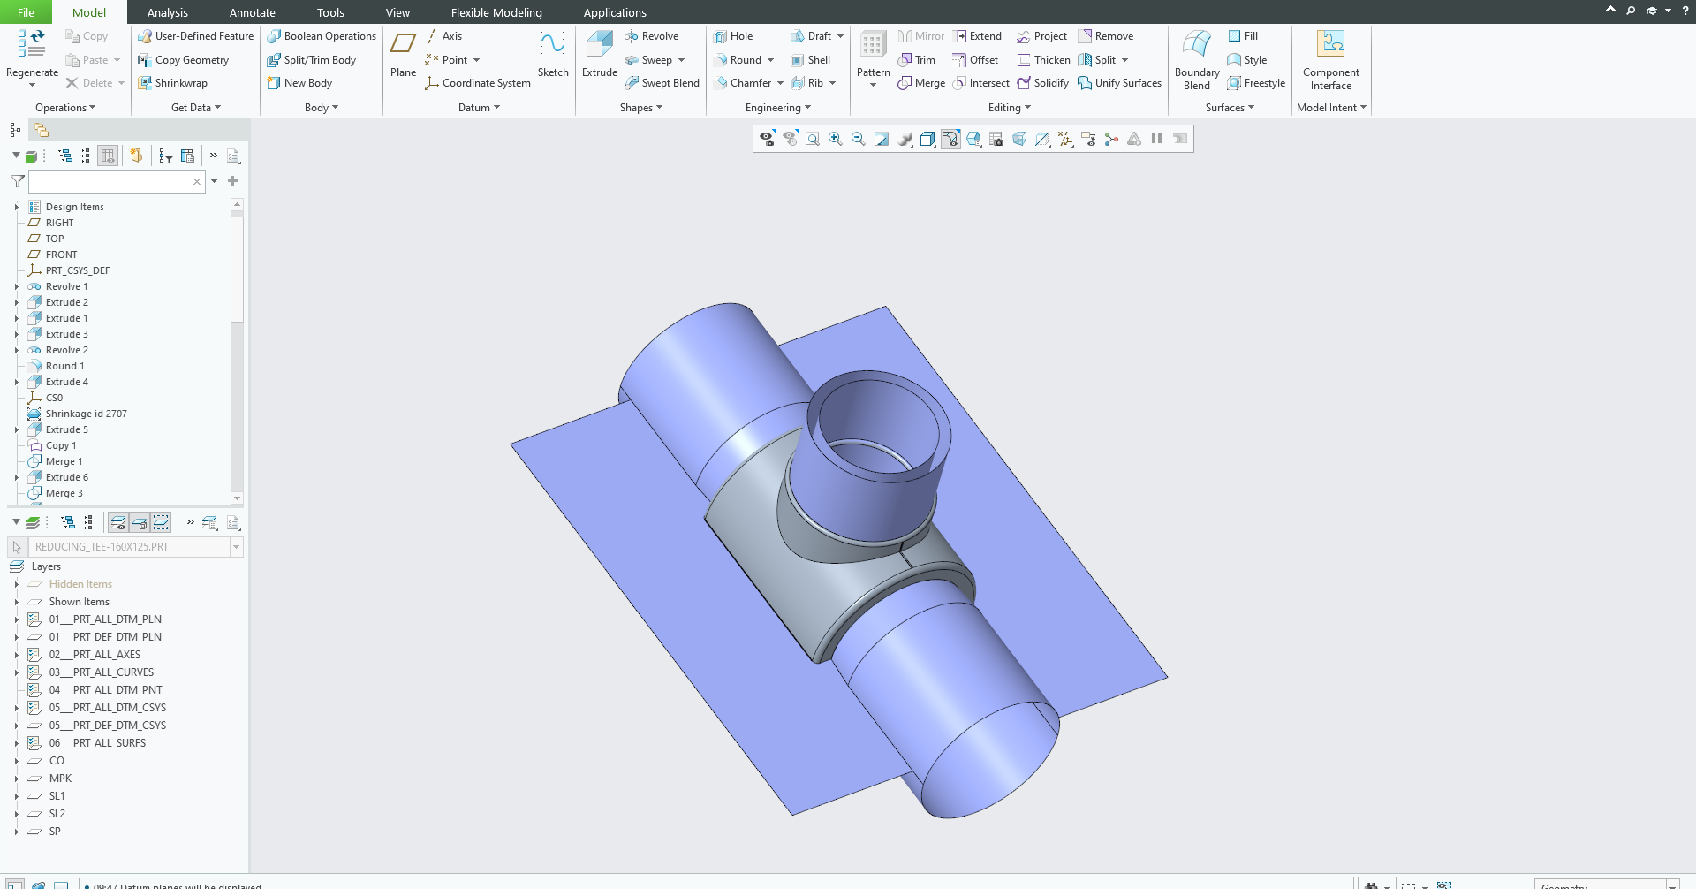Select the Sketch tool
Screen dimensions: 1696x889
(x=553, y=54)
